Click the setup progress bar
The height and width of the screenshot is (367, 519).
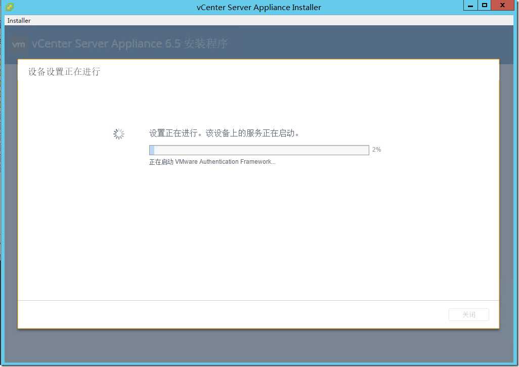pyautogui.click(x=259, y=150)
